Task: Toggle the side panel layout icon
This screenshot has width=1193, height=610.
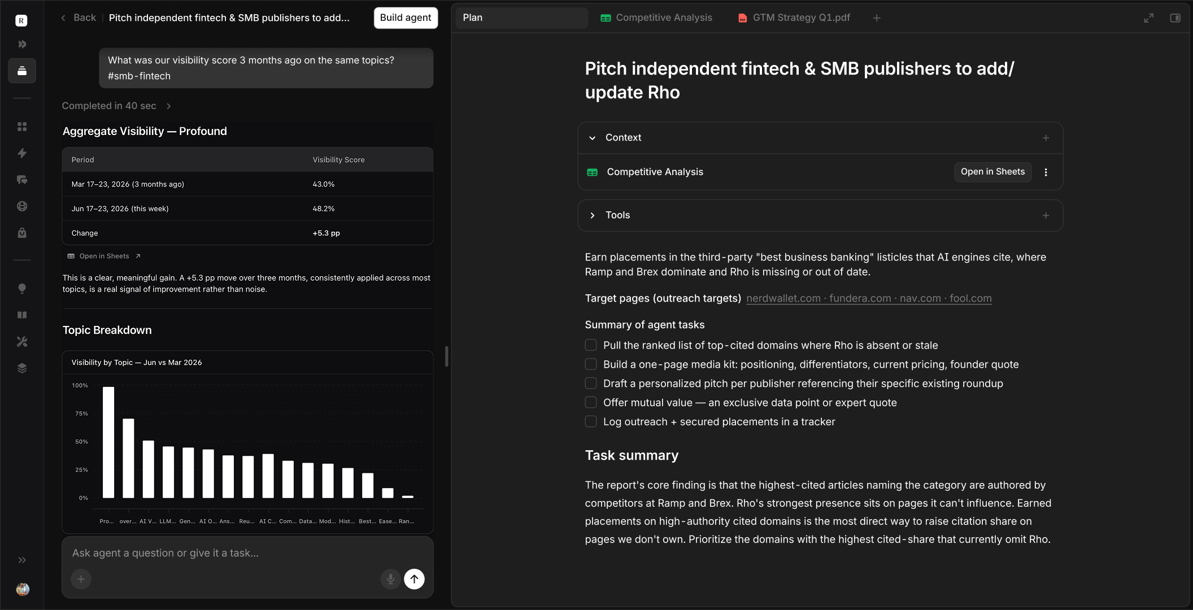Action: pos(1175,18)
